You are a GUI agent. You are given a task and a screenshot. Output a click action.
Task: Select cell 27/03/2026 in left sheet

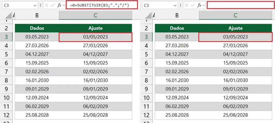point(95,46)
